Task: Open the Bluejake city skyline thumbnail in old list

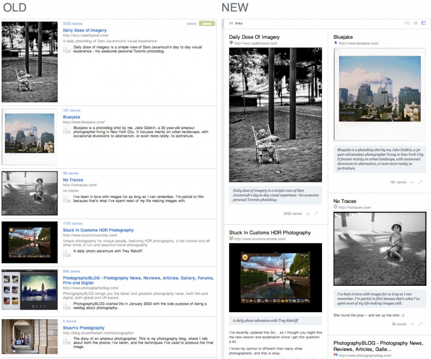Action: pos(29,136)
